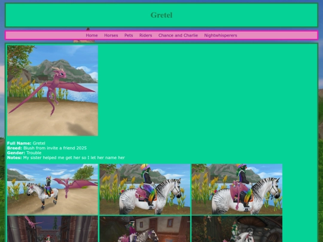323x242 pixels.
Task: Click the Breed: Blush from invite a friend text
Action: click(47, 148)
